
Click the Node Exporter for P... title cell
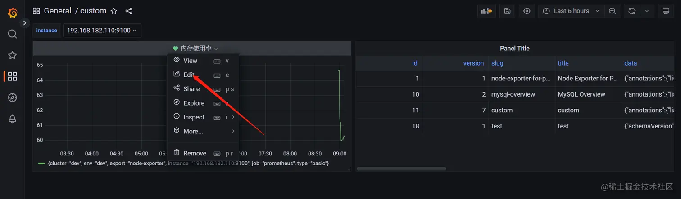pyautogui.click(x=588, y=79)
